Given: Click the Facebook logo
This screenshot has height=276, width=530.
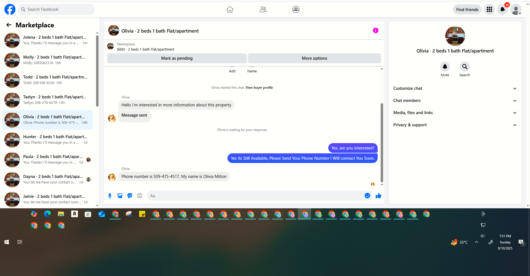Looking at the screenshot, I should [10, 9].
